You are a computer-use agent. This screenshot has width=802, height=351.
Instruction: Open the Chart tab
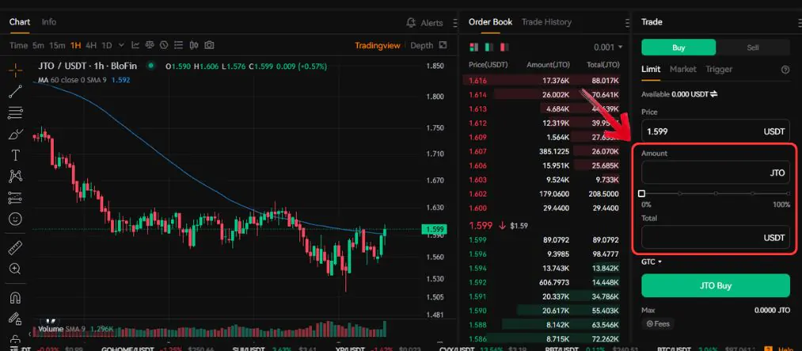(x=20, y=22)
